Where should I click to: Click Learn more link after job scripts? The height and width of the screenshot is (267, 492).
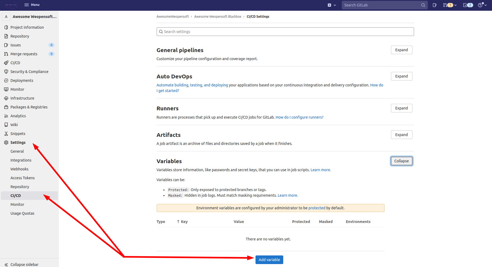321,170
